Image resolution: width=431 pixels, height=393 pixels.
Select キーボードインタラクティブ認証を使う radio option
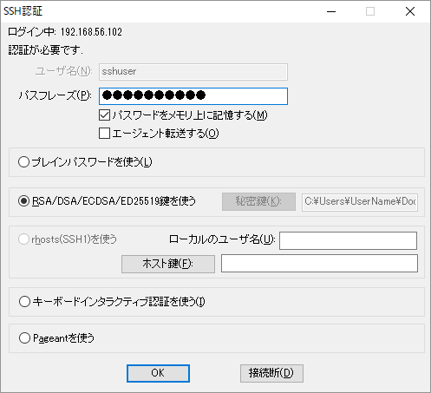click(24, 302)
